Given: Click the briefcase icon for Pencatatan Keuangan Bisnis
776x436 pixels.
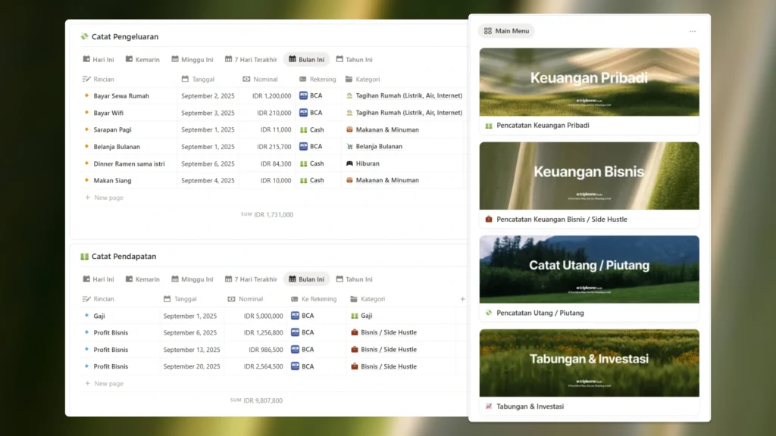Looking at the screenshot, I should click(489, 220).
